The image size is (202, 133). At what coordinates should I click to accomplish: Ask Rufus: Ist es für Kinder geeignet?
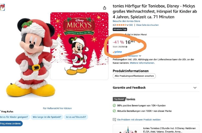tap(14, 117)
